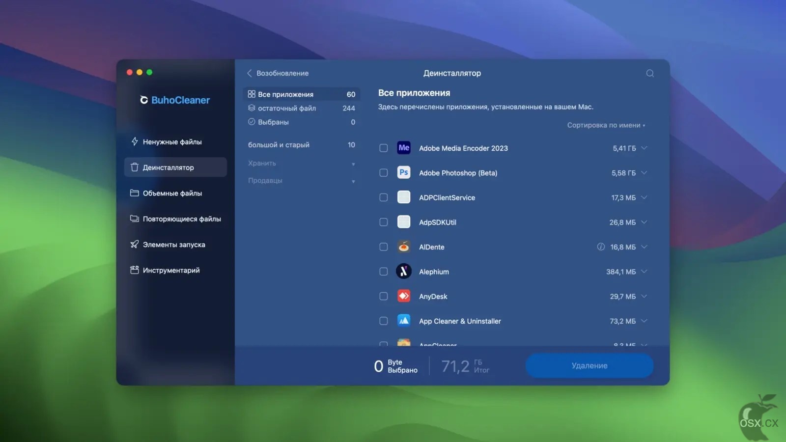Click the AlDente app icon
Image resolution: width=786 pixels, height=442 pixels.
(x=404, y=247)
